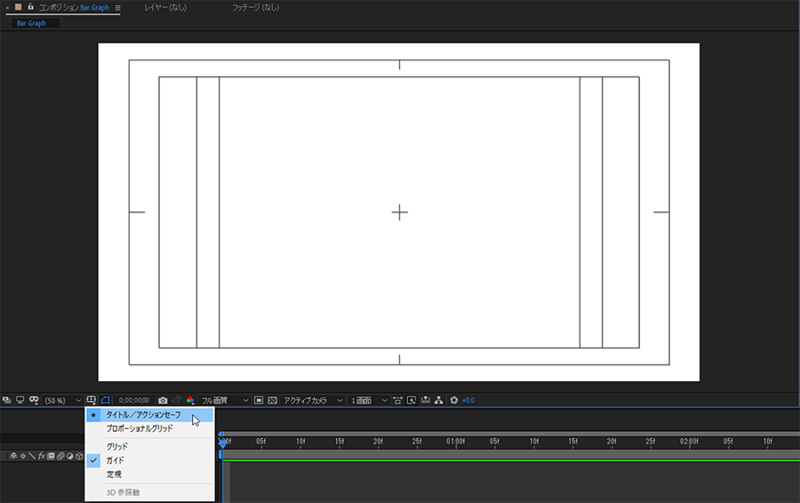Click the Bar Graph breadcrumb button
The image size is (800, 503).
[x=32, y=23]
